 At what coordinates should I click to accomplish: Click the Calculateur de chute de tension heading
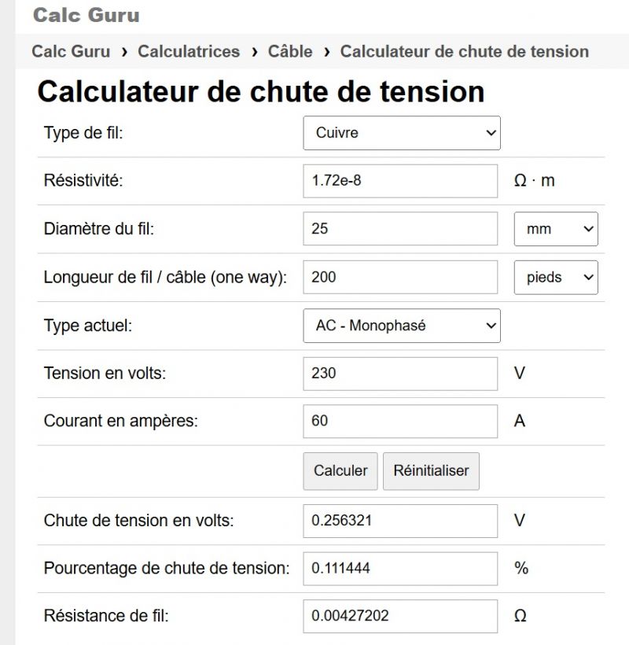[260, 92]
